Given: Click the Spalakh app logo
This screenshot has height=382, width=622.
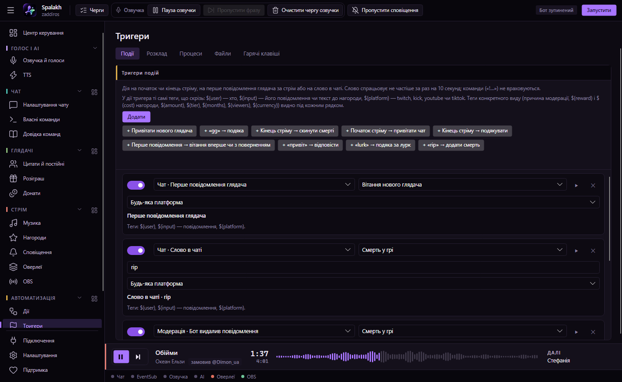Looking at the screenshot, I should (29, 10).
